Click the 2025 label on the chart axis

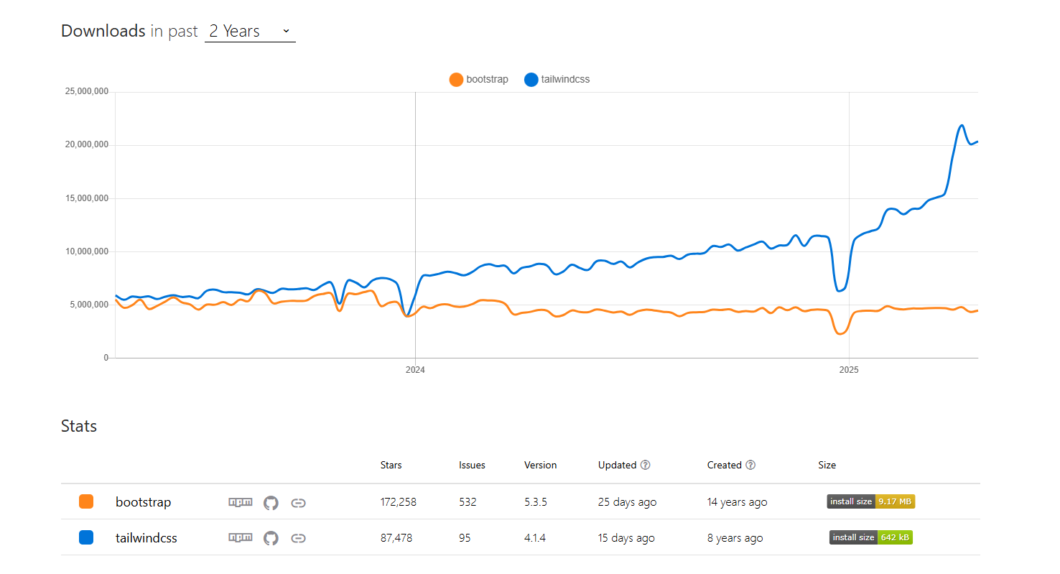pos(849,370)
